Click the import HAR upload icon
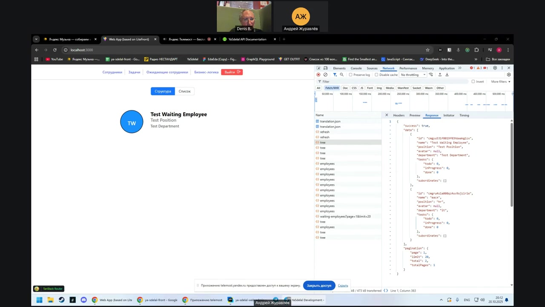Viewport: 545px width, 307px height. (x=440, y=75)
